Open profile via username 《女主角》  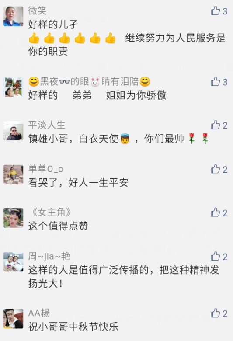point(51,212)
